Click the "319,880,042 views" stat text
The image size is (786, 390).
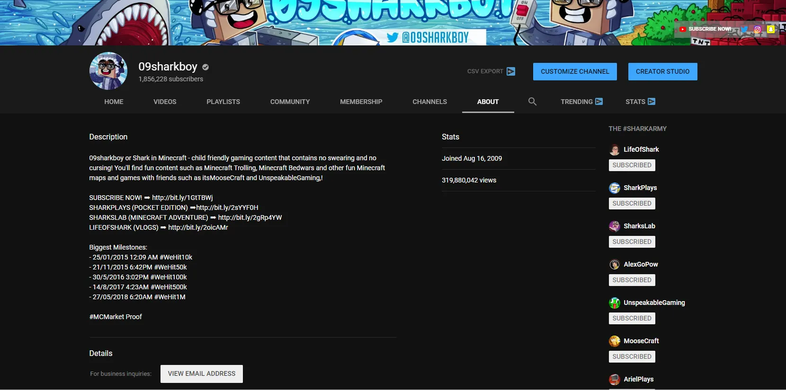469,180
